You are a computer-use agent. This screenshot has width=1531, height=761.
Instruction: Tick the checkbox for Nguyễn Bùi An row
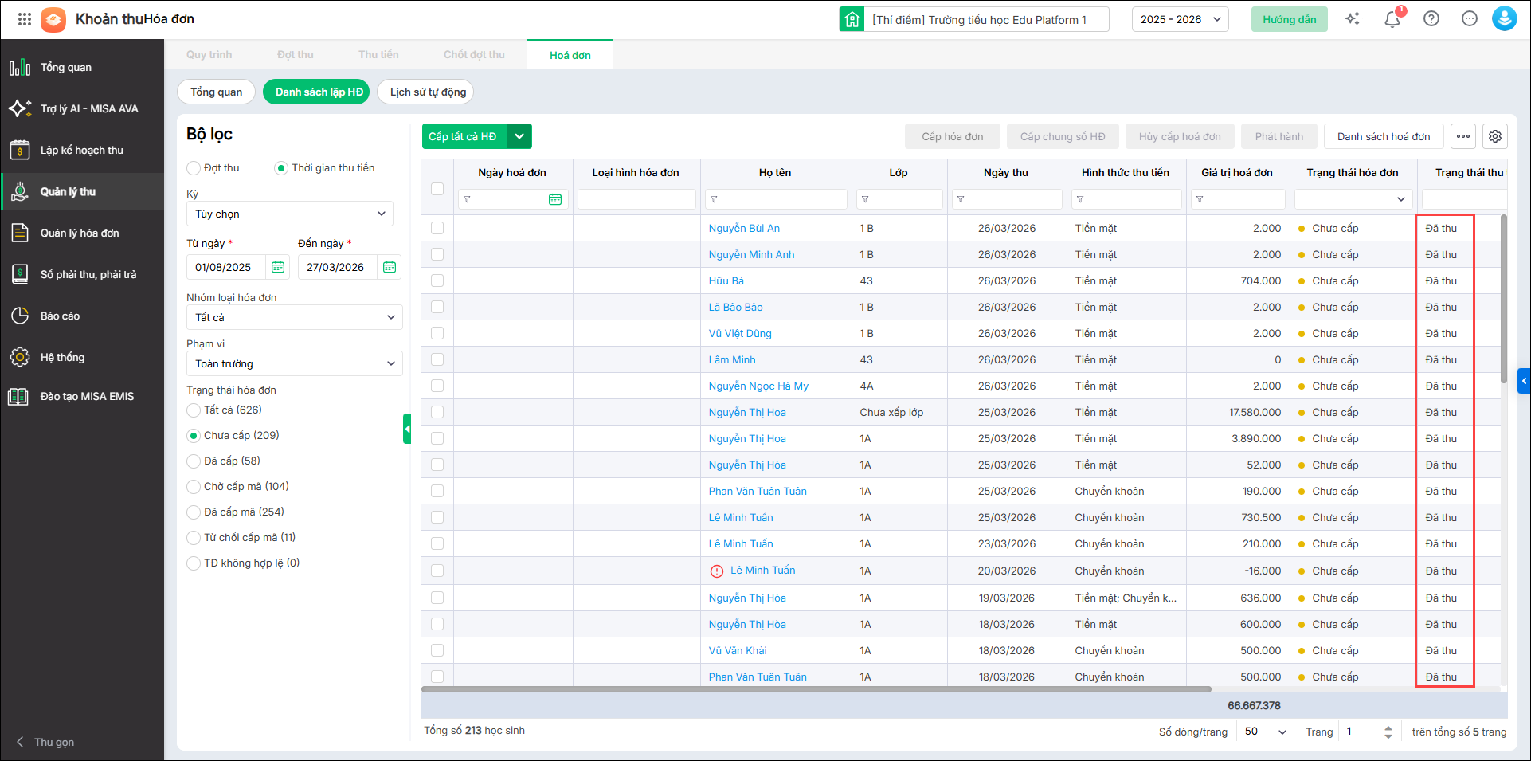point(437,228)
